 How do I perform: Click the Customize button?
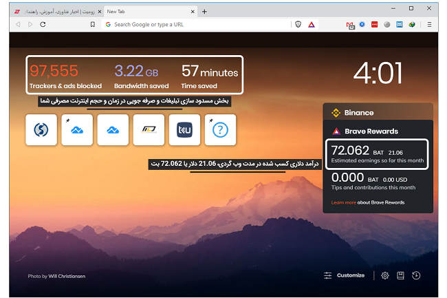coord(345,275)
